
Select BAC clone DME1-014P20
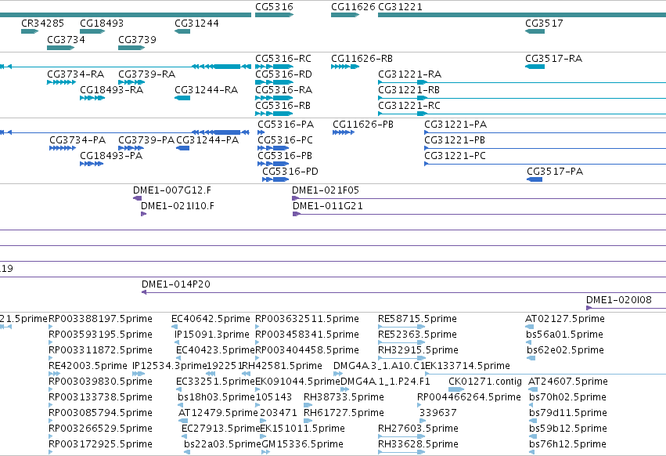(x=176, y=284)
